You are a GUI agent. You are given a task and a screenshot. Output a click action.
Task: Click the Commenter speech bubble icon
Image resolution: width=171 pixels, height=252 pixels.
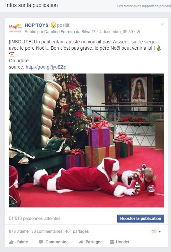coord(41,242)
